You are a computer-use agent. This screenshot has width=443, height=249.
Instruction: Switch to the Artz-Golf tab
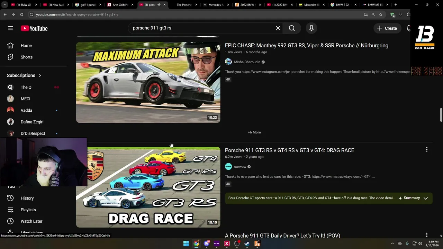(x=120, y=5)
